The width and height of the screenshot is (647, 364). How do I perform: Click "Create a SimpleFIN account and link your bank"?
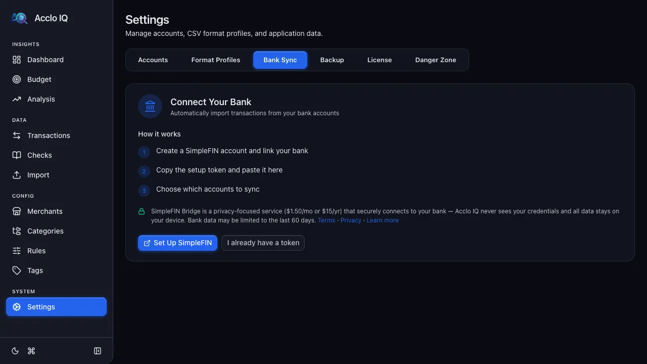tap(232, 151)
